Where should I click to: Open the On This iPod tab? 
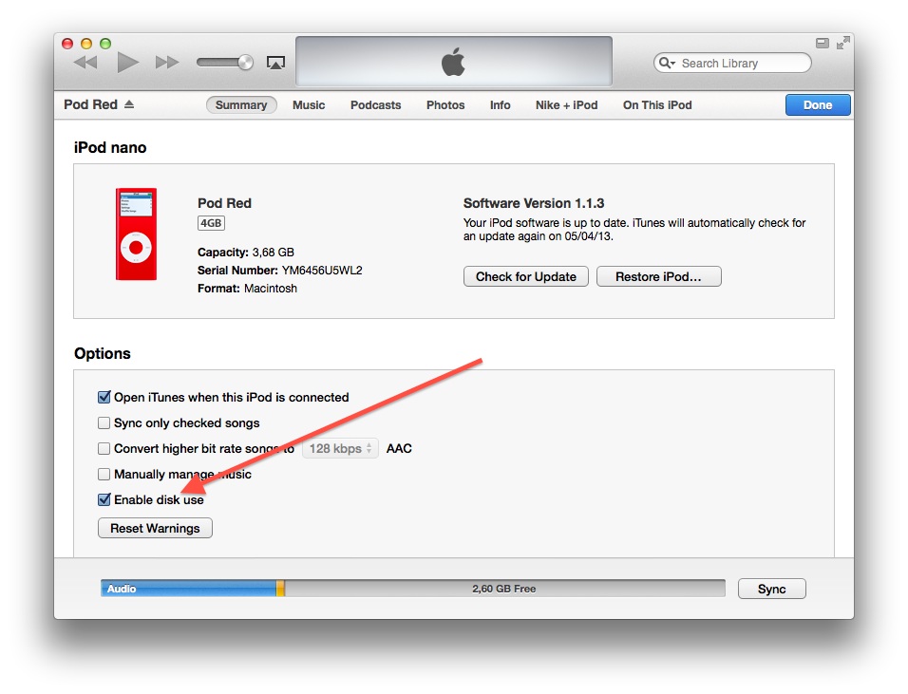(x=657, y=104)
